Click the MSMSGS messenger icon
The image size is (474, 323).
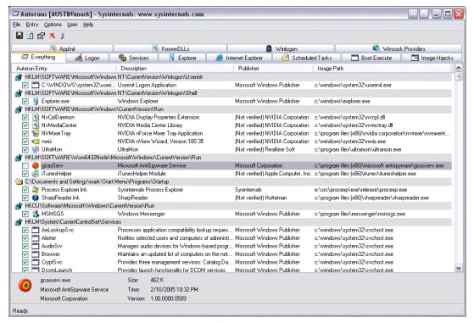tap(36, 214)
